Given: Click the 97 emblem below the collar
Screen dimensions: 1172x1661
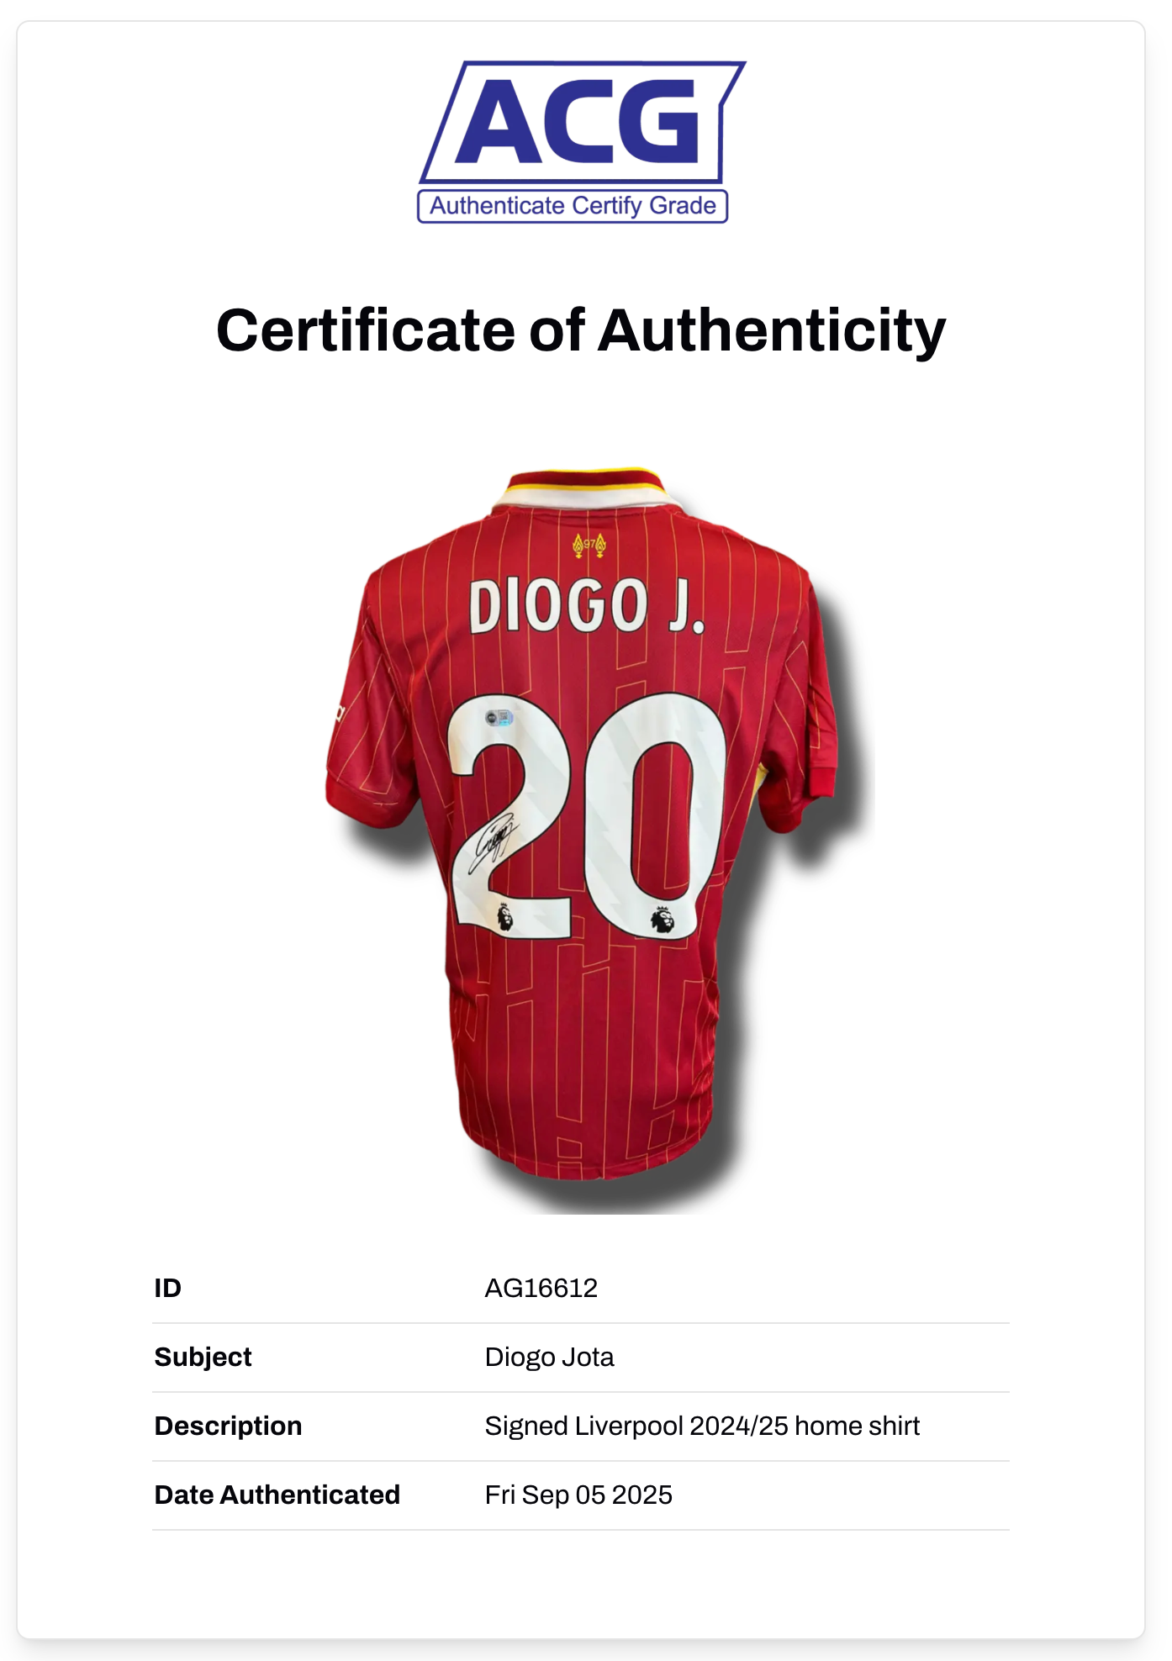Looking at the screenshot, I should tap(589, 545).
